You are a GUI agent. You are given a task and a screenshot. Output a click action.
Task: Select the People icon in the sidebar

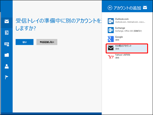pos(7,66)
